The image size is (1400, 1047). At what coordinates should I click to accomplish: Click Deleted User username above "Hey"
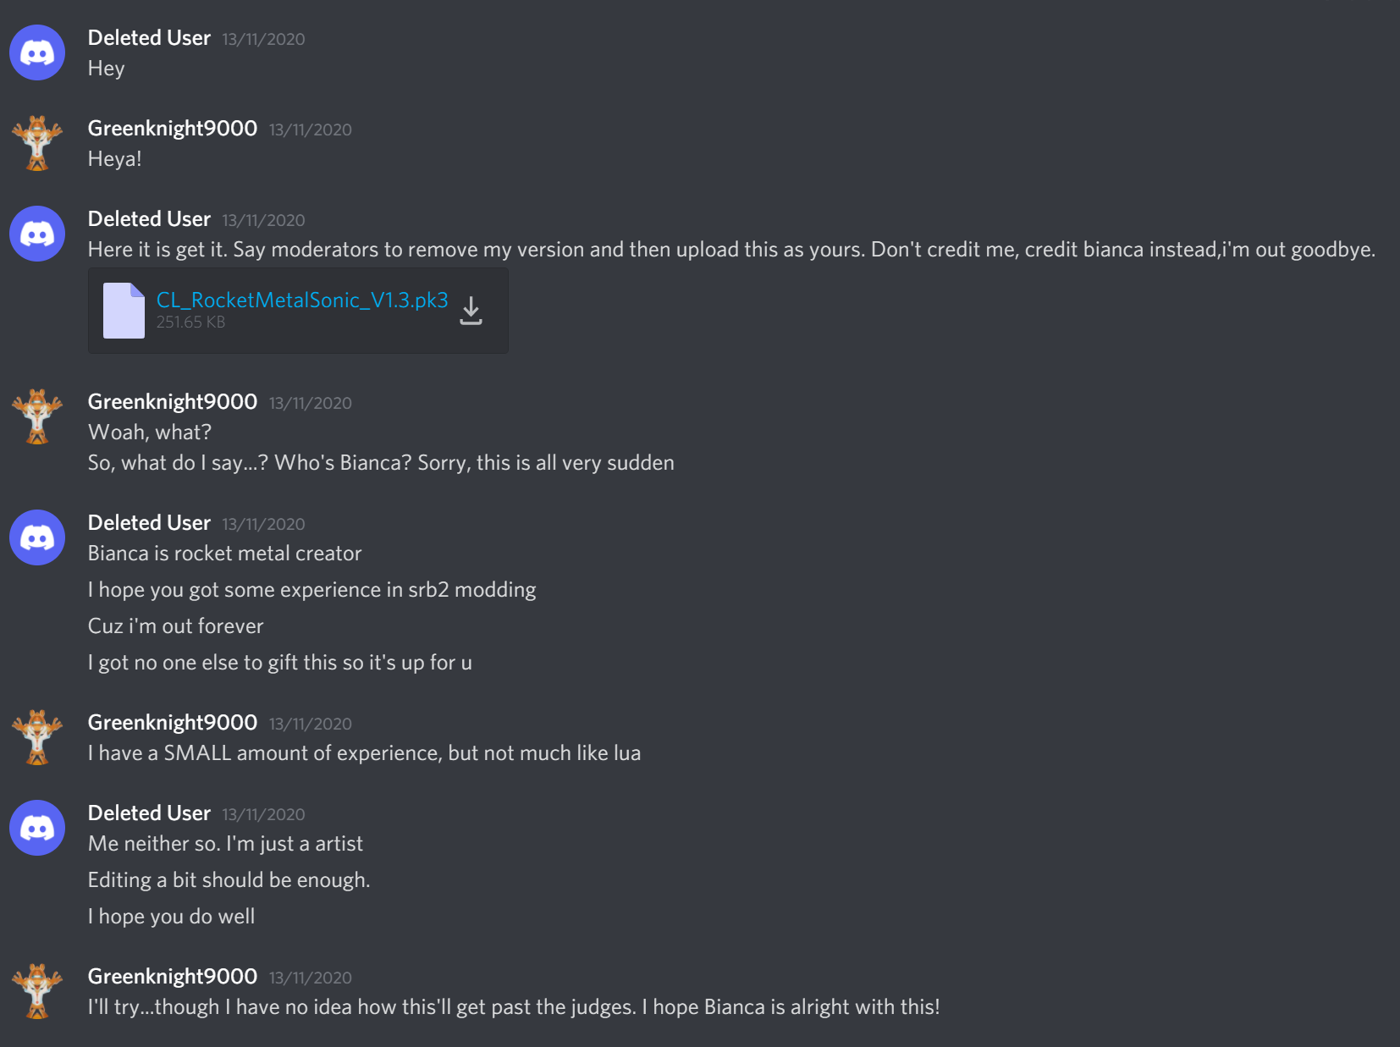149,38
